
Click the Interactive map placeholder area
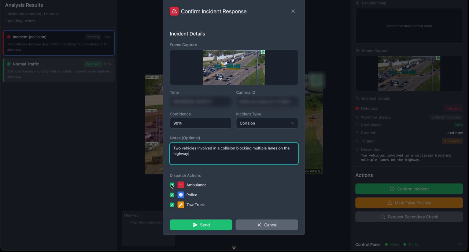pos(409,26)
